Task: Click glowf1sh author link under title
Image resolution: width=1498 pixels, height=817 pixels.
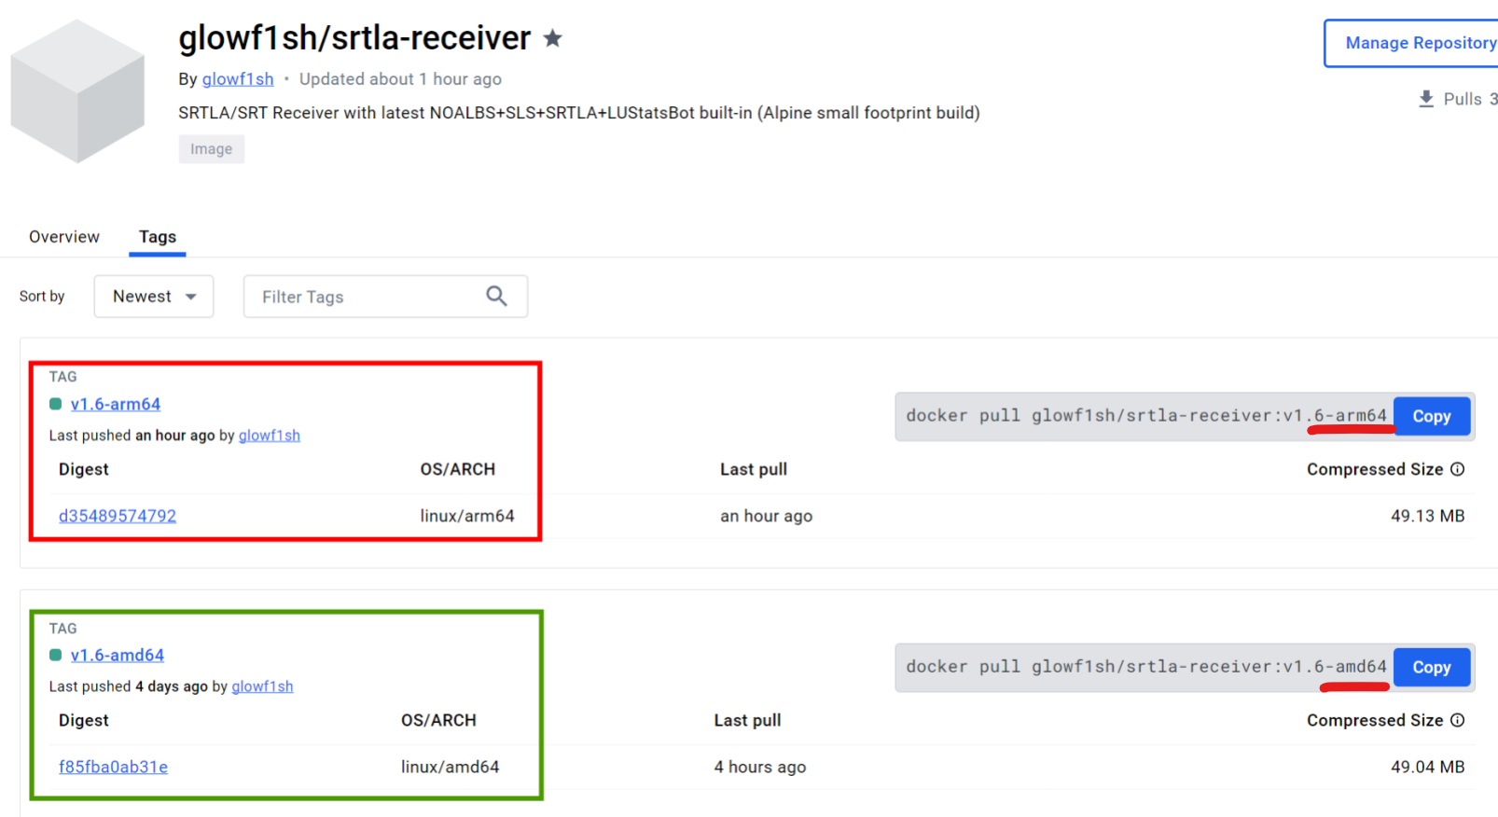Action: coord(238,79)
